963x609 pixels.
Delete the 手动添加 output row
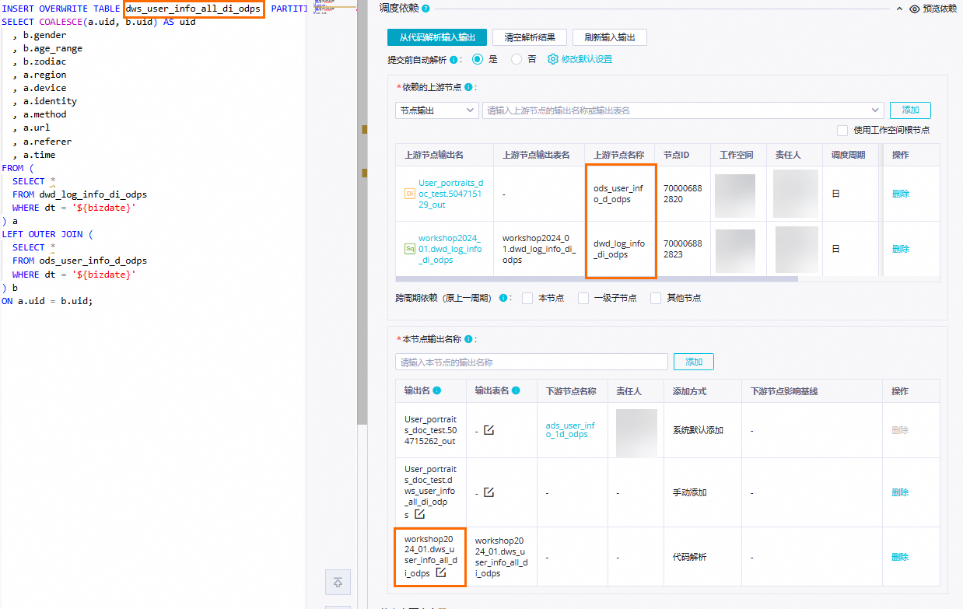point(900,492)
